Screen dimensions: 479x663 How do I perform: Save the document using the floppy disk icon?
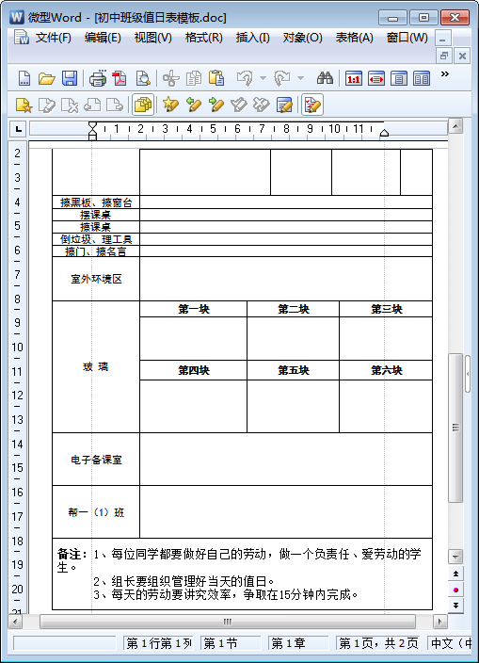pos(70,78)
